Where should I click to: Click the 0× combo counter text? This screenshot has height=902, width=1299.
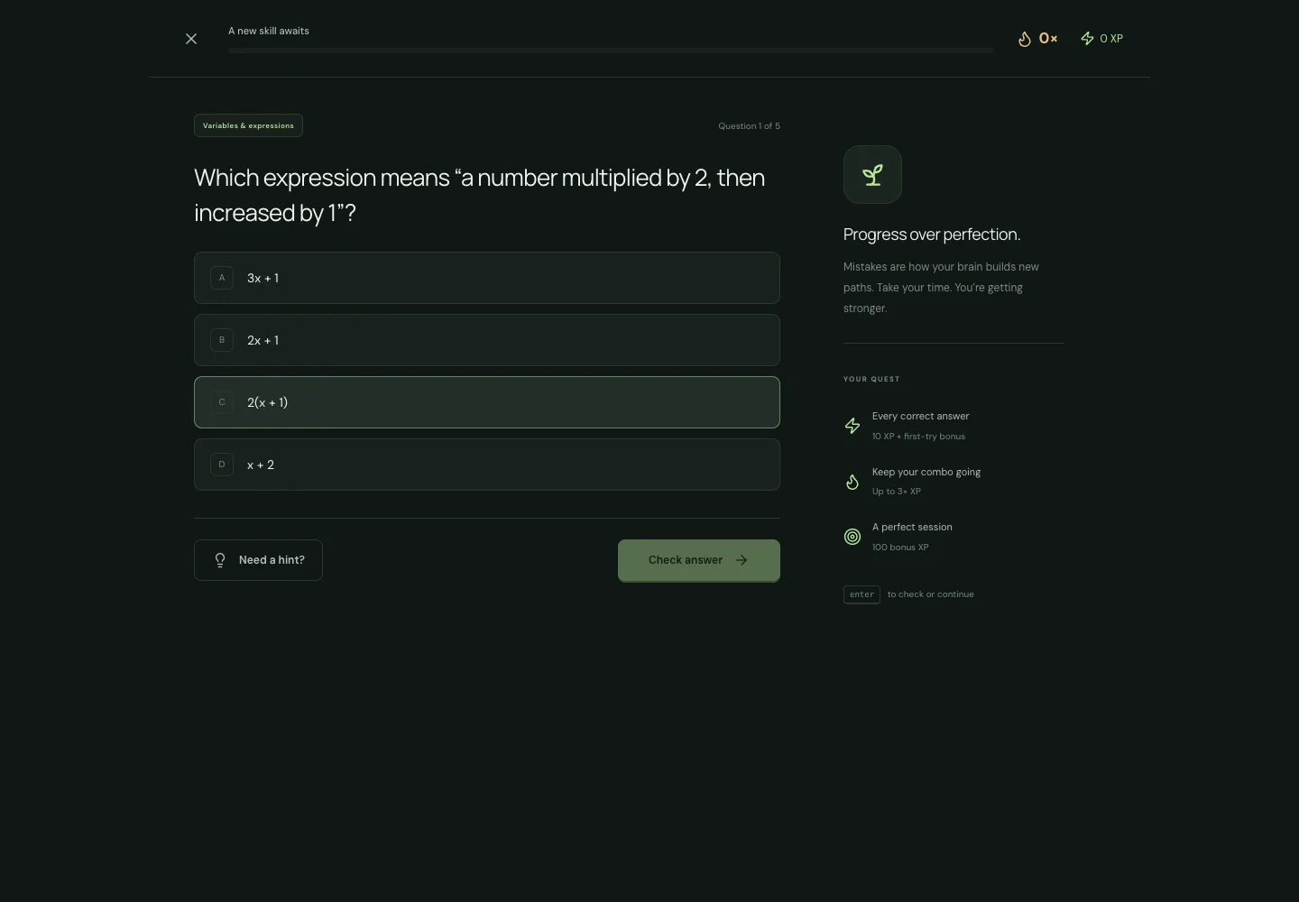click(1048, 39)
